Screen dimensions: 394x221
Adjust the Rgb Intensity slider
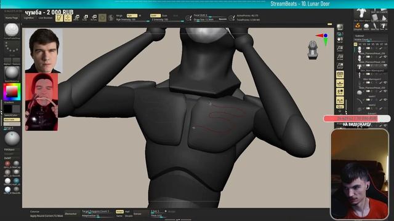pos(132,20)
